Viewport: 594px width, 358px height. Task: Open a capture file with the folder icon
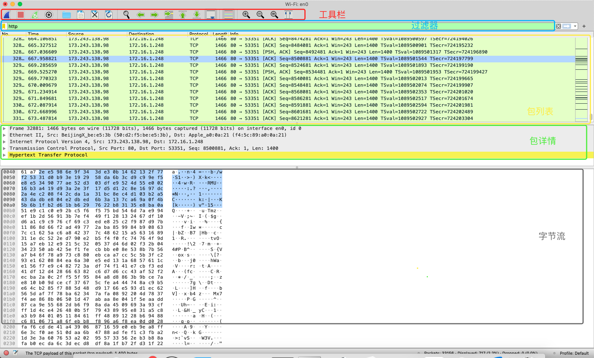click(x=67, y=15)
